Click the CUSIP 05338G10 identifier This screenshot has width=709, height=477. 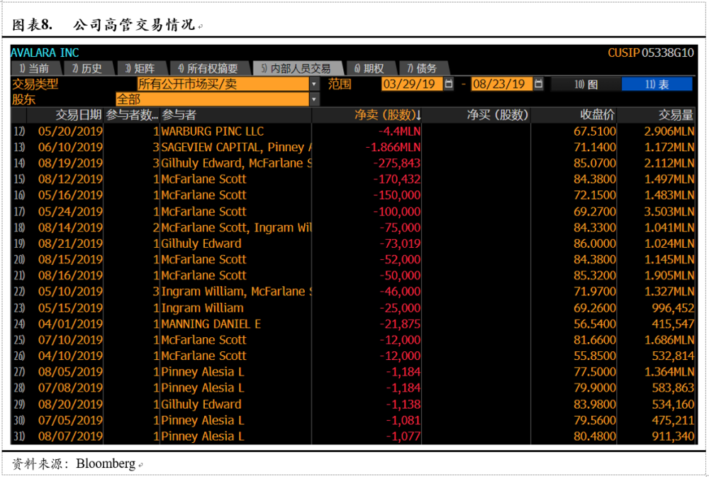650,53
